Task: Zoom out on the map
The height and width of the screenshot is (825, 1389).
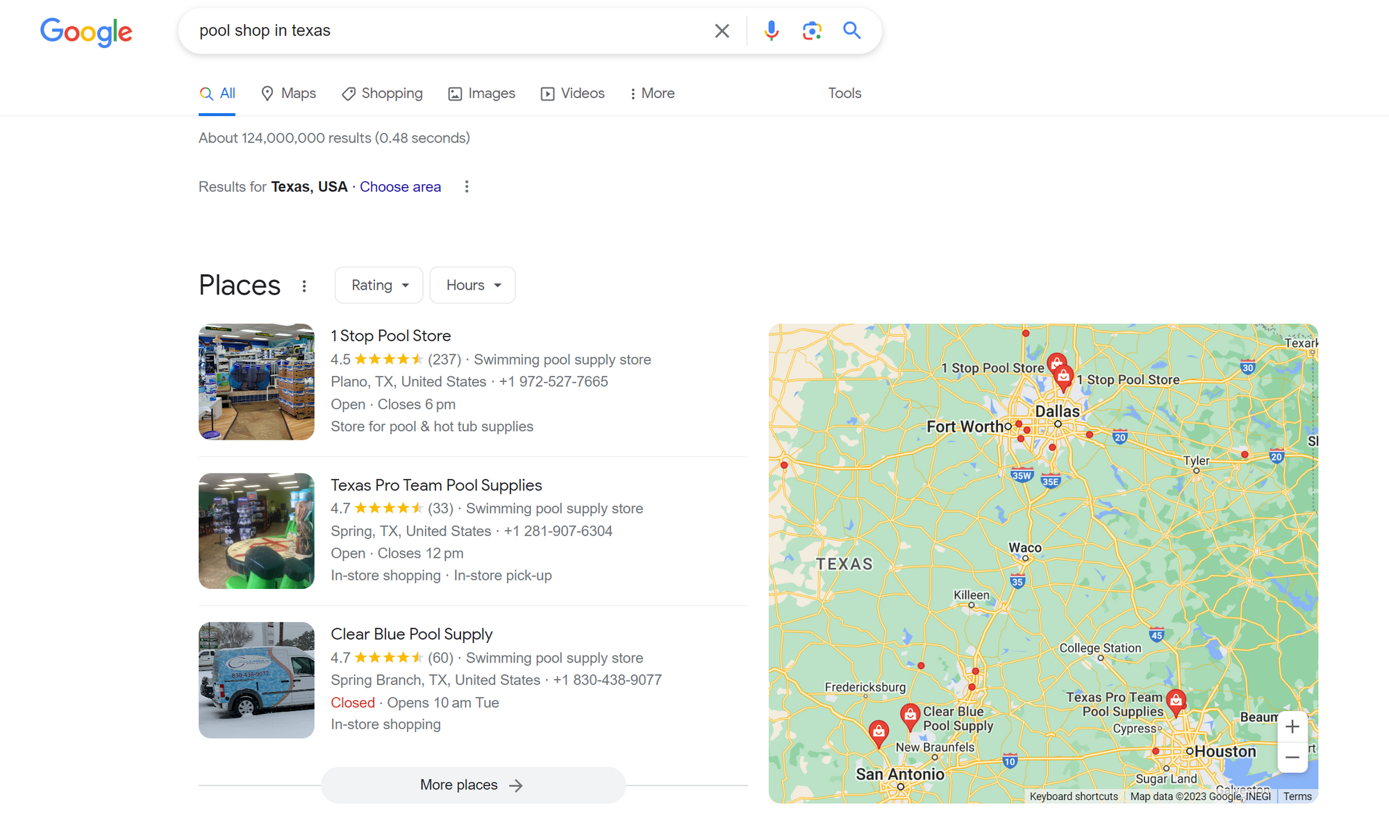Action: tap(1292, 758)
